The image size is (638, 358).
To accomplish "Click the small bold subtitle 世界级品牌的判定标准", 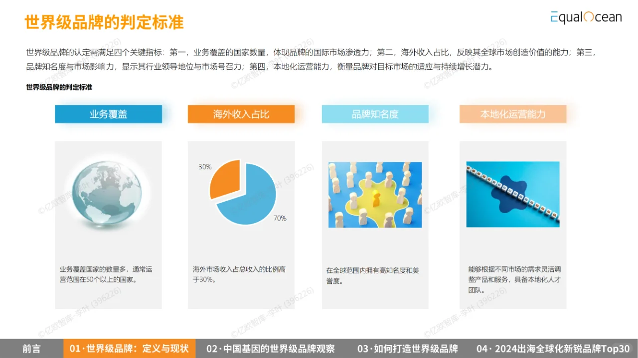I will tap(59, 87).
